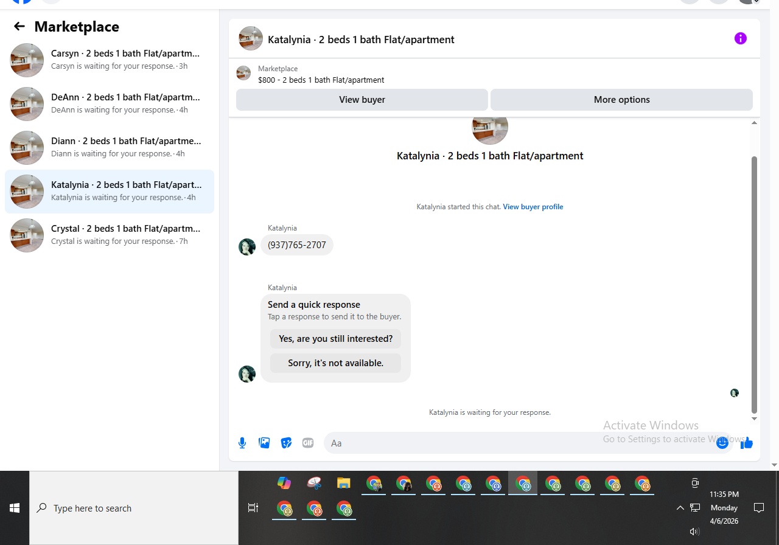Open conversation information purple info icon
The height and width of the screenshot is (545, 779).
740,38
